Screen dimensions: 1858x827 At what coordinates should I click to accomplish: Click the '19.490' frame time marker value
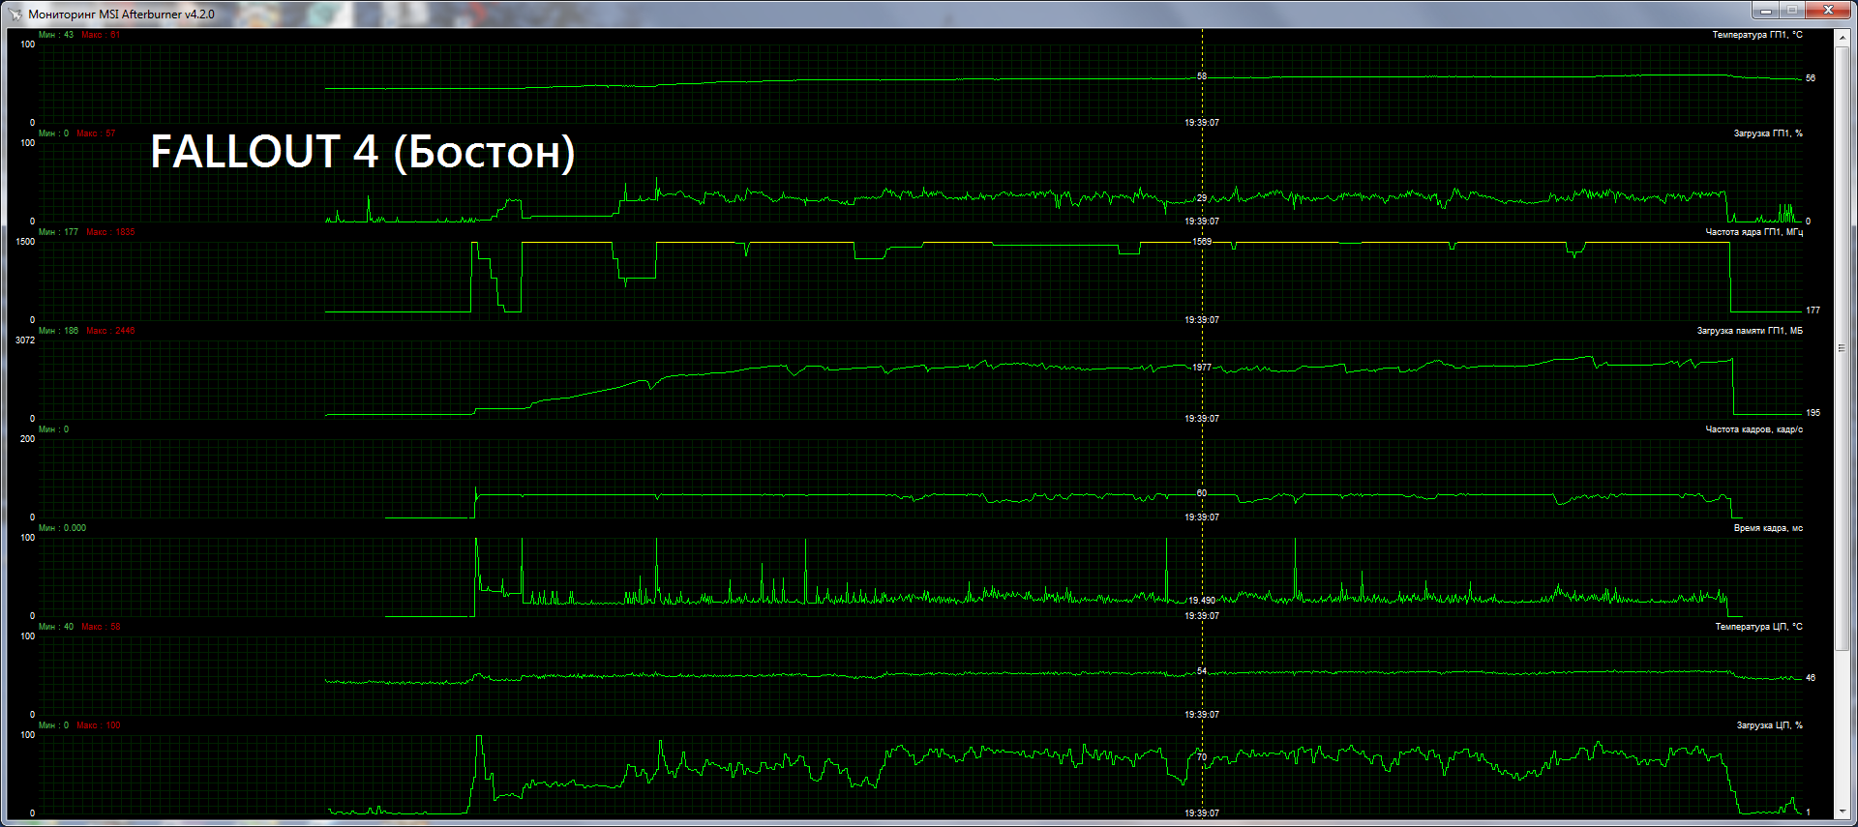(x=1202, y=601)
